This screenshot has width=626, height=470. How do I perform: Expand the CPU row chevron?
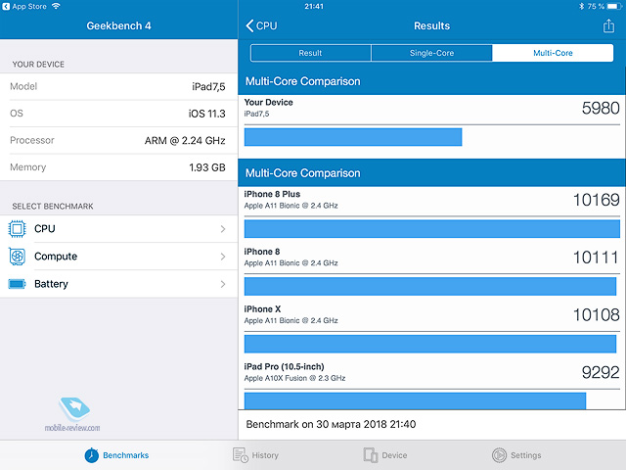(x=223, y=229)
